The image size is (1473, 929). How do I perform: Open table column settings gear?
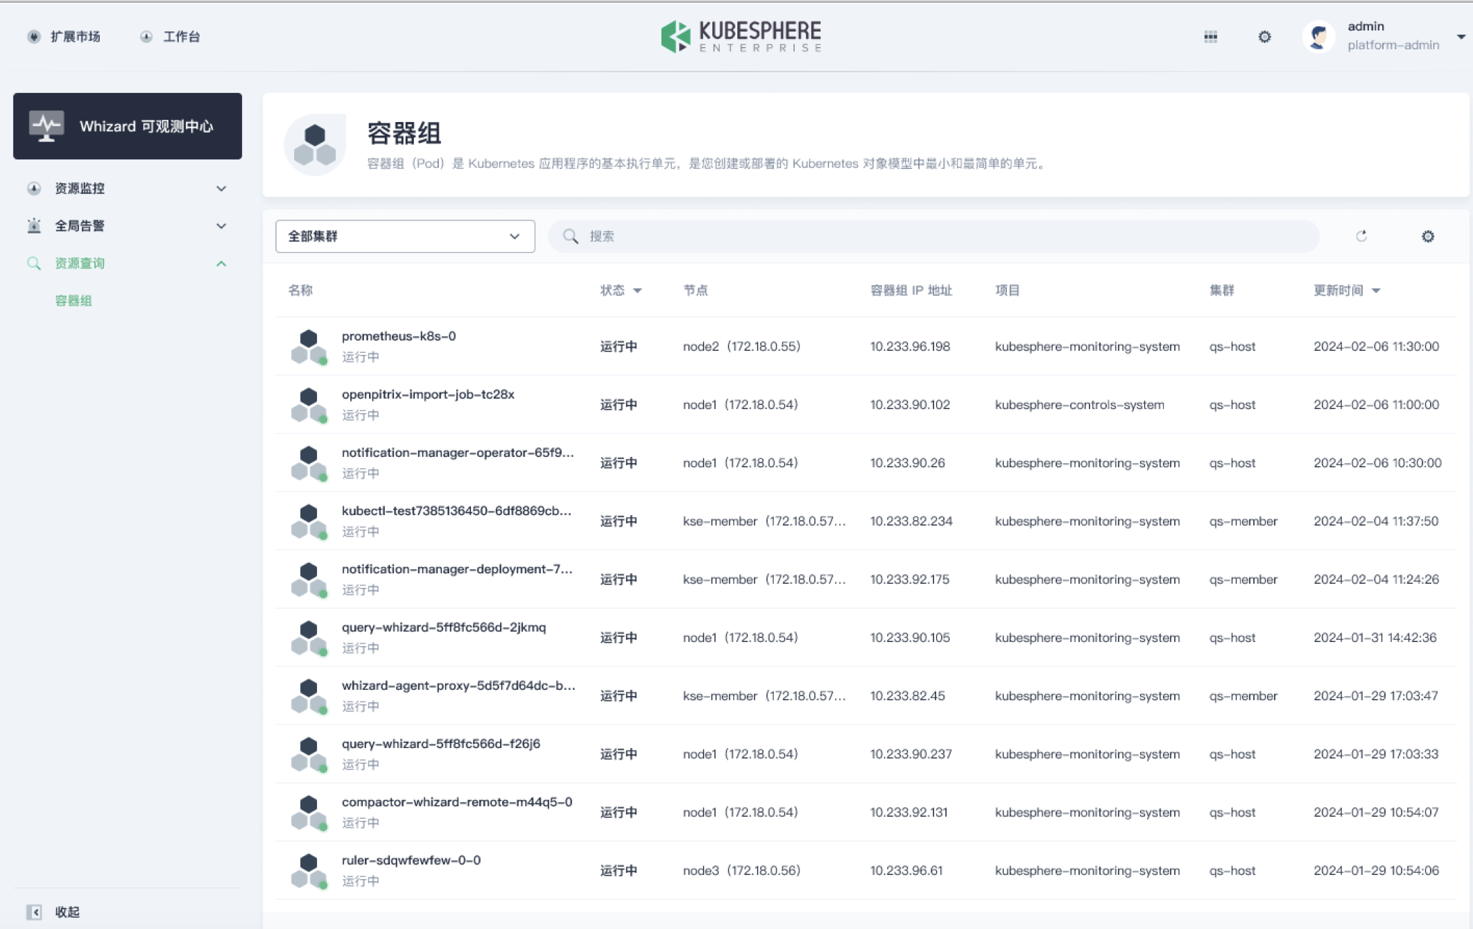[1427, 236]
